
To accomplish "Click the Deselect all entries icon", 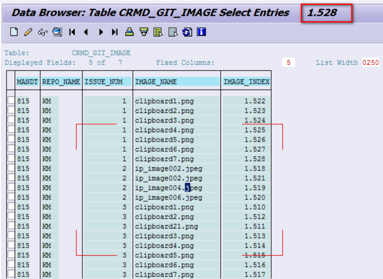I will [x=173, y=32].
